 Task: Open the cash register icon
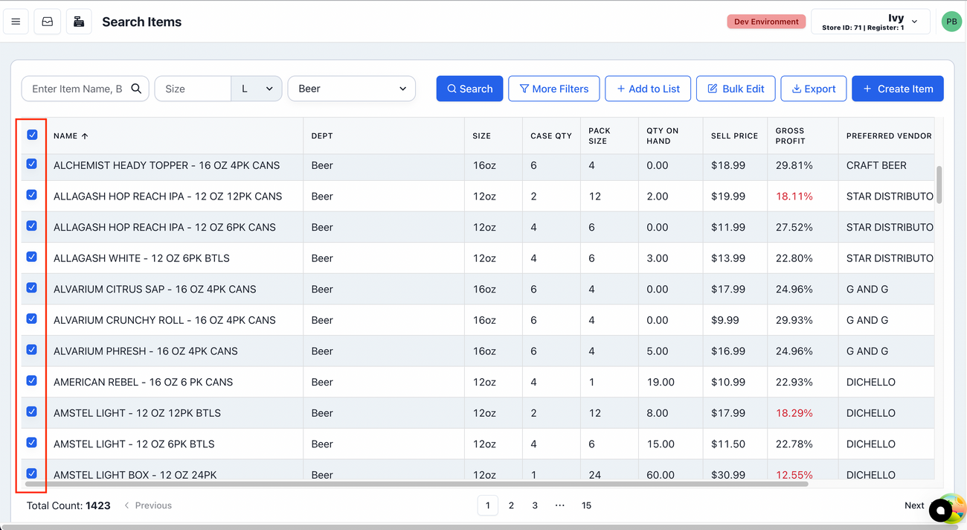click(79, 22)
